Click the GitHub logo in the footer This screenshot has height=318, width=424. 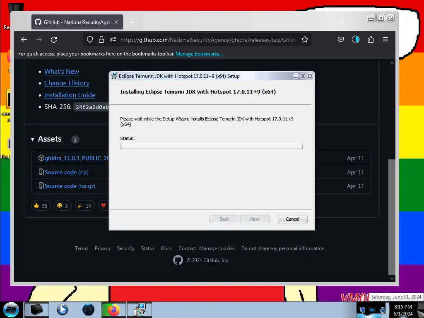[x=178, y=260]
